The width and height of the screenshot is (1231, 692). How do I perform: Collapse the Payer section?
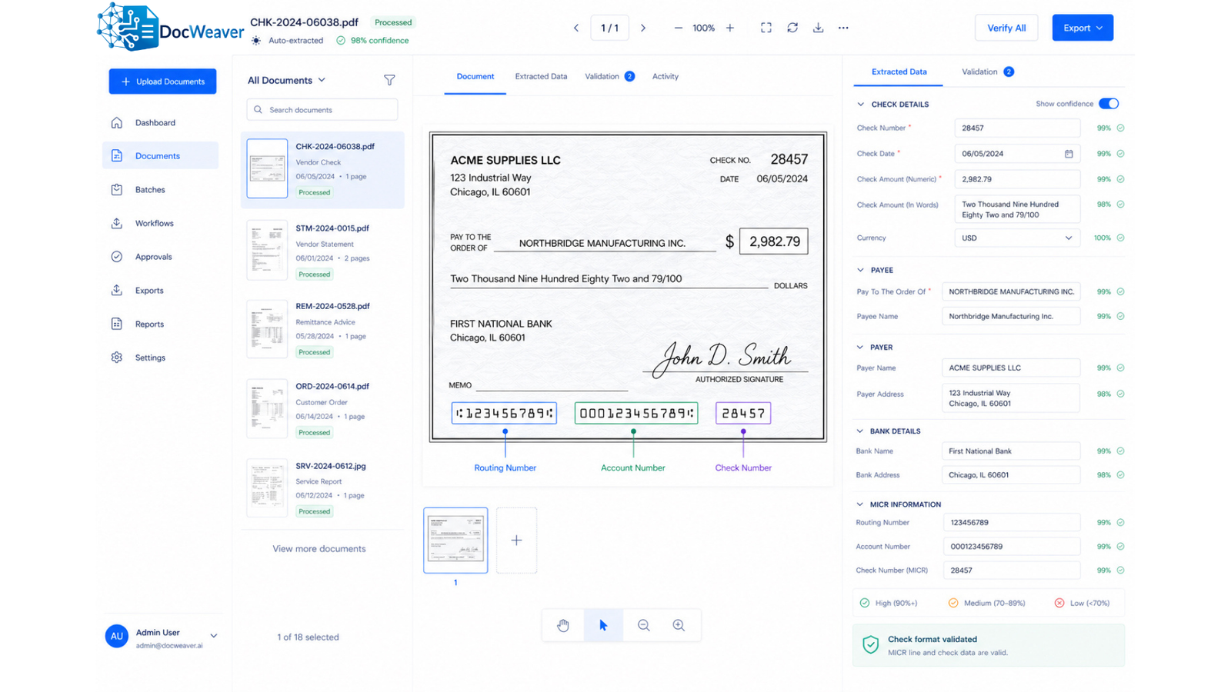click(x=860, y=347)
